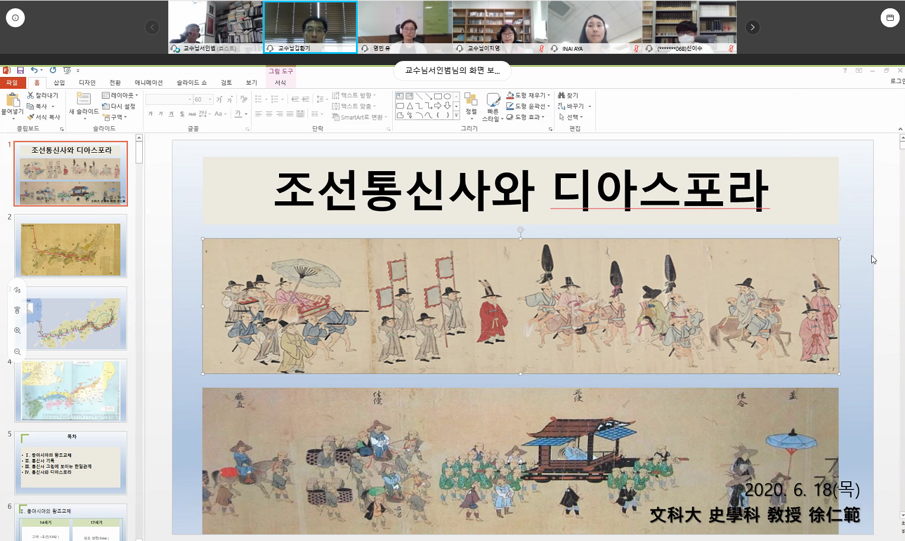Click the New Slide (새 슬라이드) icon
The width and height of the screenshot is (905, 541).
(x=84, y=99)
